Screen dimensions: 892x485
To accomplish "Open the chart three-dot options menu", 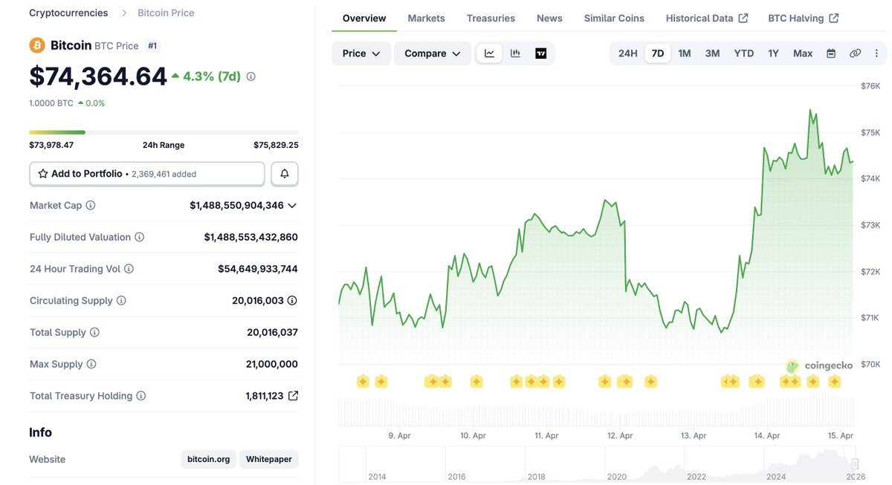I will pos(876,53).
